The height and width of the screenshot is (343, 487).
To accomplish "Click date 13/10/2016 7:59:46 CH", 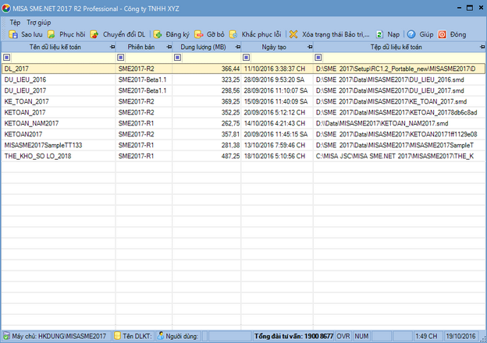I will (x=275, y=145).
